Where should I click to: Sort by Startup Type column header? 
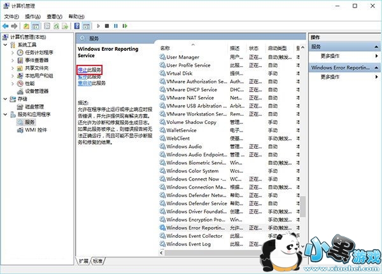pos(280,48)
